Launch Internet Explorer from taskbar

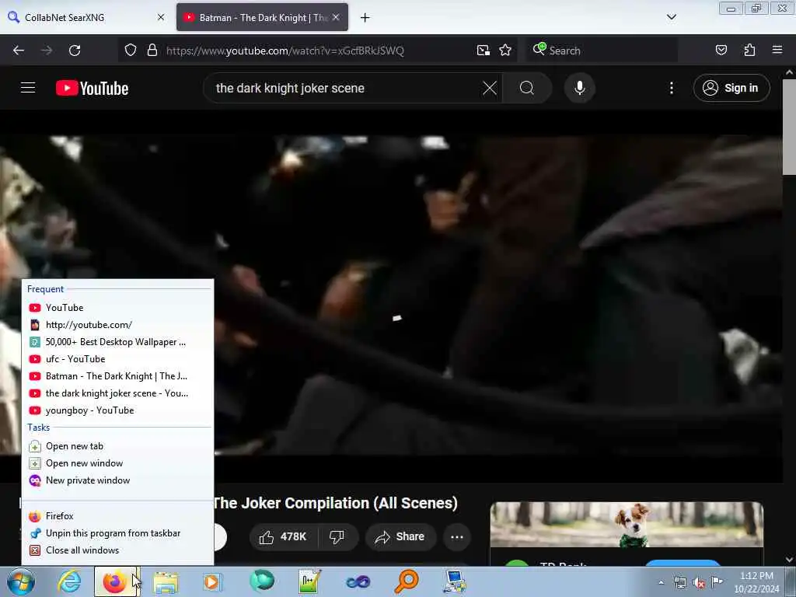coord(69,581)
